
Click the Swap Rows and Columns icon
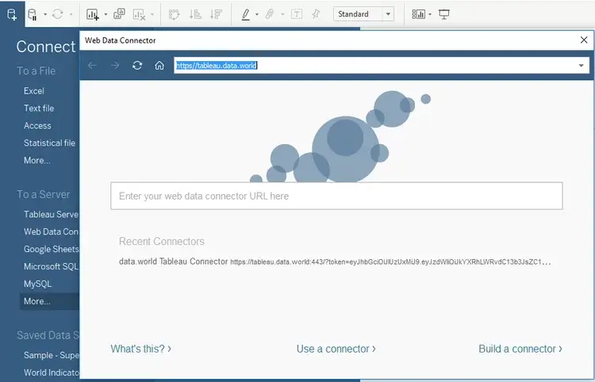click(174, 14)
